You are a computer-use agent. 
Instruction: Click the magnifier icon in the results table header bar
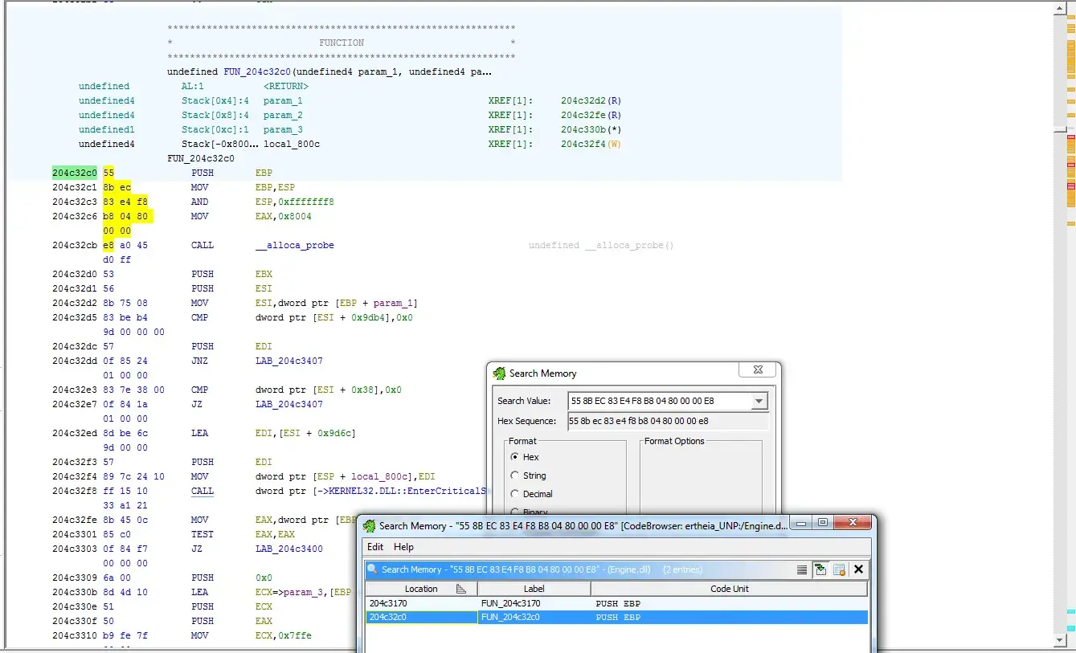[372, 569]
